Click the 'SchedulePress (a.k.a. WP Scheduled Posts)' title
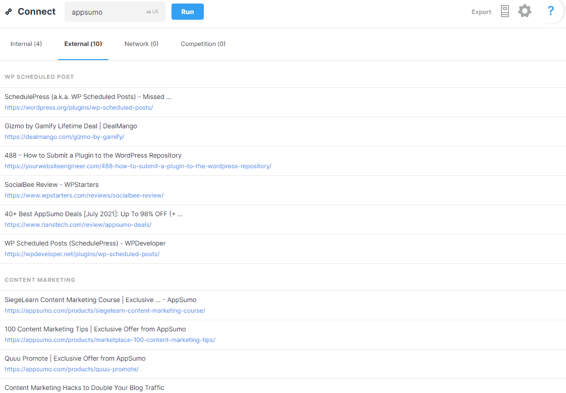This screenshot has height=393, width=566. [x=88, y=96]
